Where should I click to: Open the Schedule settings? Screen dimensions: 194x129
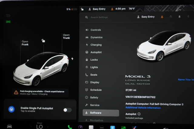point(93,90)
